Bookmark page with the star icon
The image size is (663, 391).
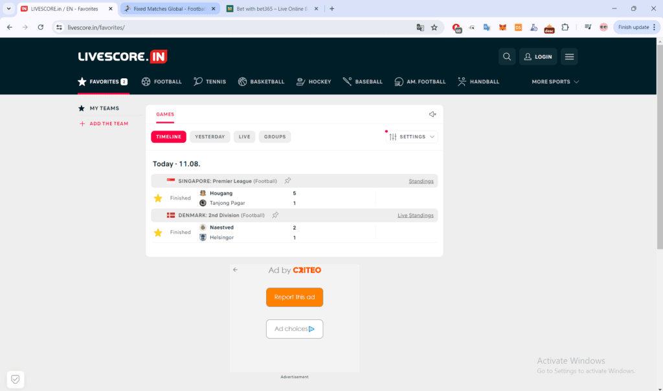434,27
